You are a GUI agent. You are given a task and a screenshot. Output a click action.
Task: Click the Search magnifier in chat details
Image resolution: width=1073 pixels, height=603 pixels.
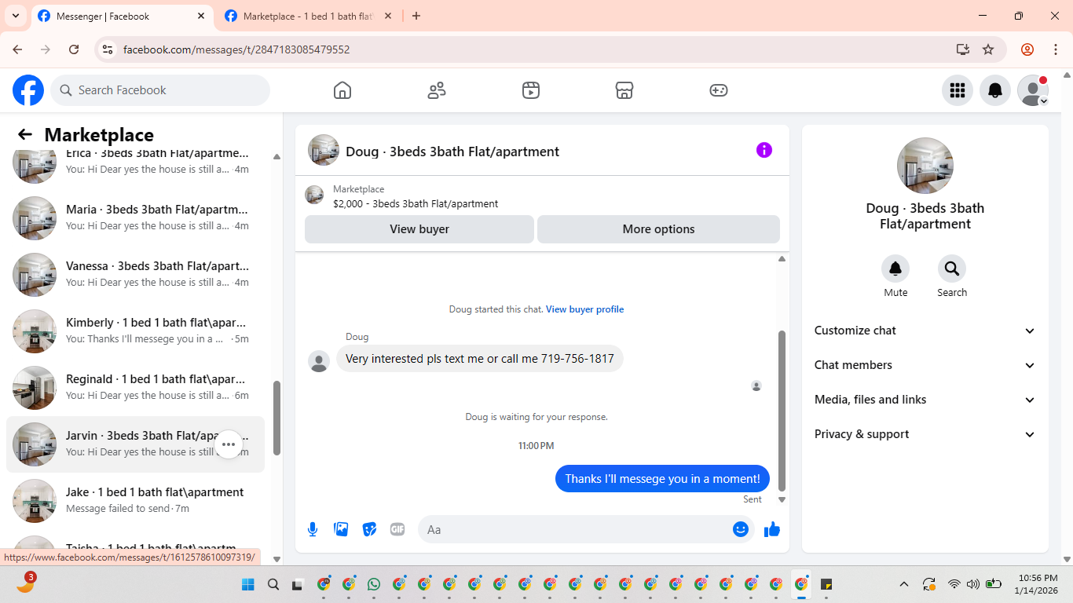pos(952,269)
